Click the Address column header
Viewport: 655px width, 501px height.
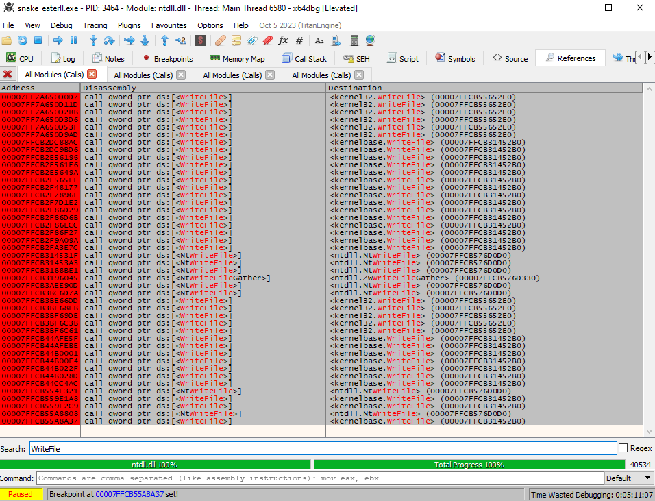tap(40, 88)
